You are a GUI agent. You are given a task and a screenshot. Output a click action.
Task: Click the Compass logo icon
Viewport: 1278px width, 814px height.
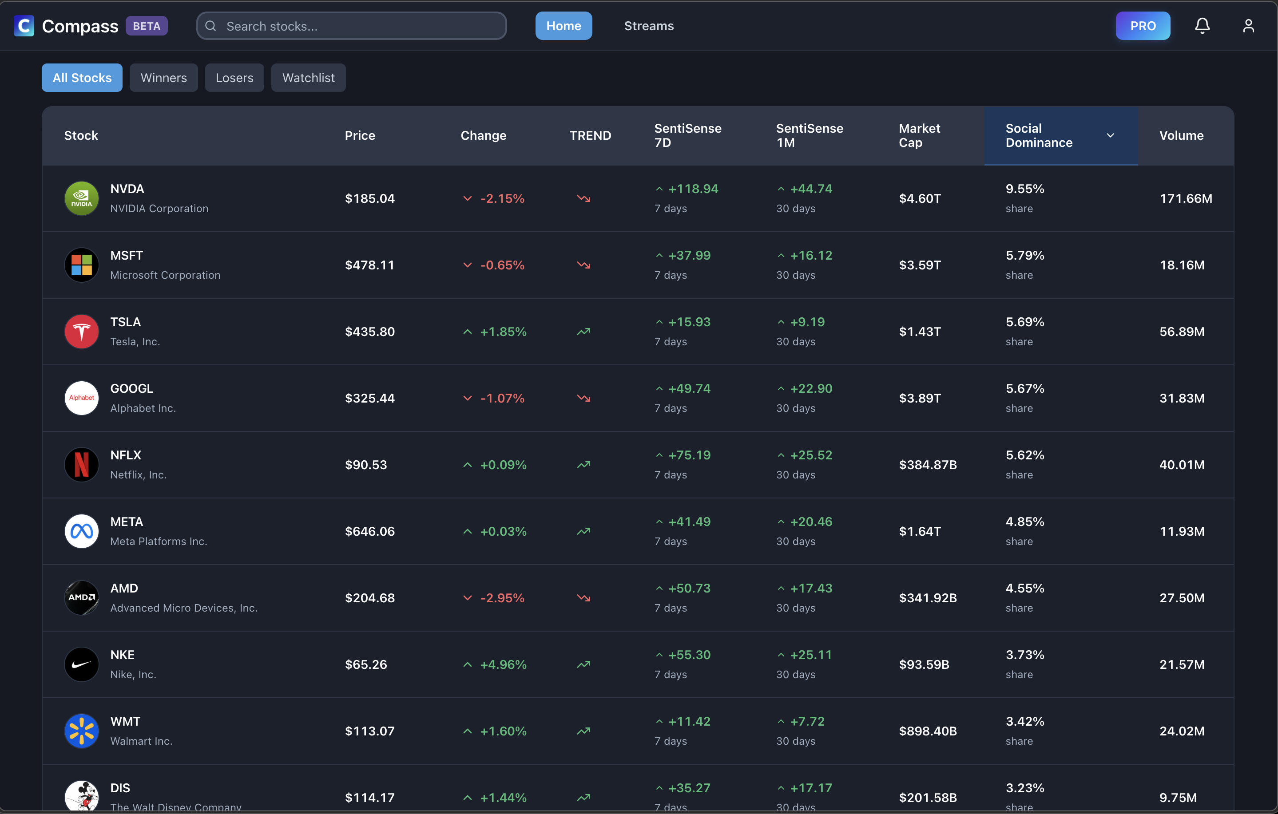(24, 25)
